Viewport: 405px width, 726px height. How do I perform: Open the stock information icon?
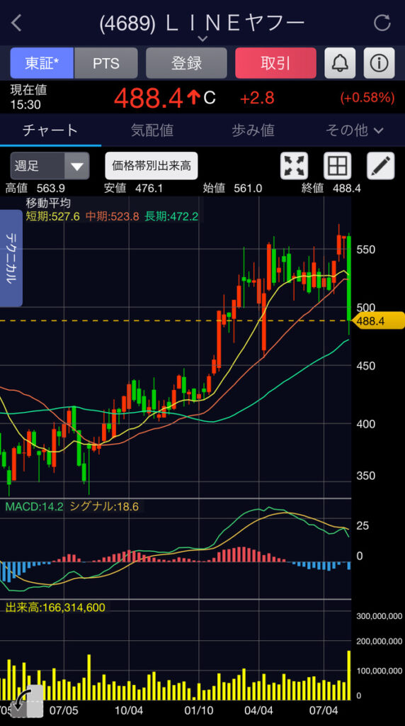coord(379,63)
